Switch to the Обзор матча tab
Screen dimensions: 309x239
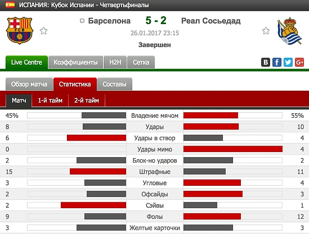tap(29, 84)
